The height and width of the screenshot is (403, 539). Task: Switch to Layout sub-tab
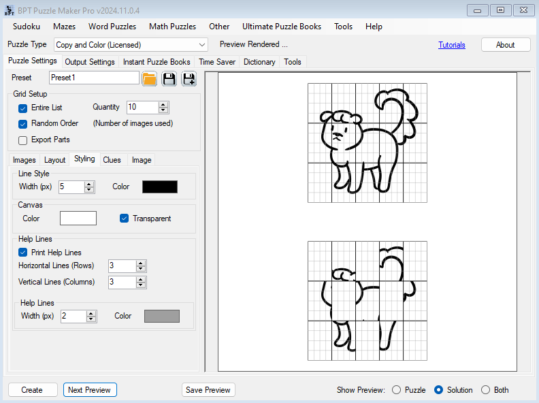click(54, 160)
